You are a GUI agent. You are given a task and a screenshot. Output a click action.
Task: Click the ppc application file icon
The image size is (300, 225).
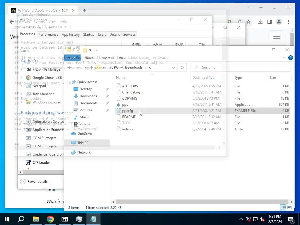[x=119, y=105]
